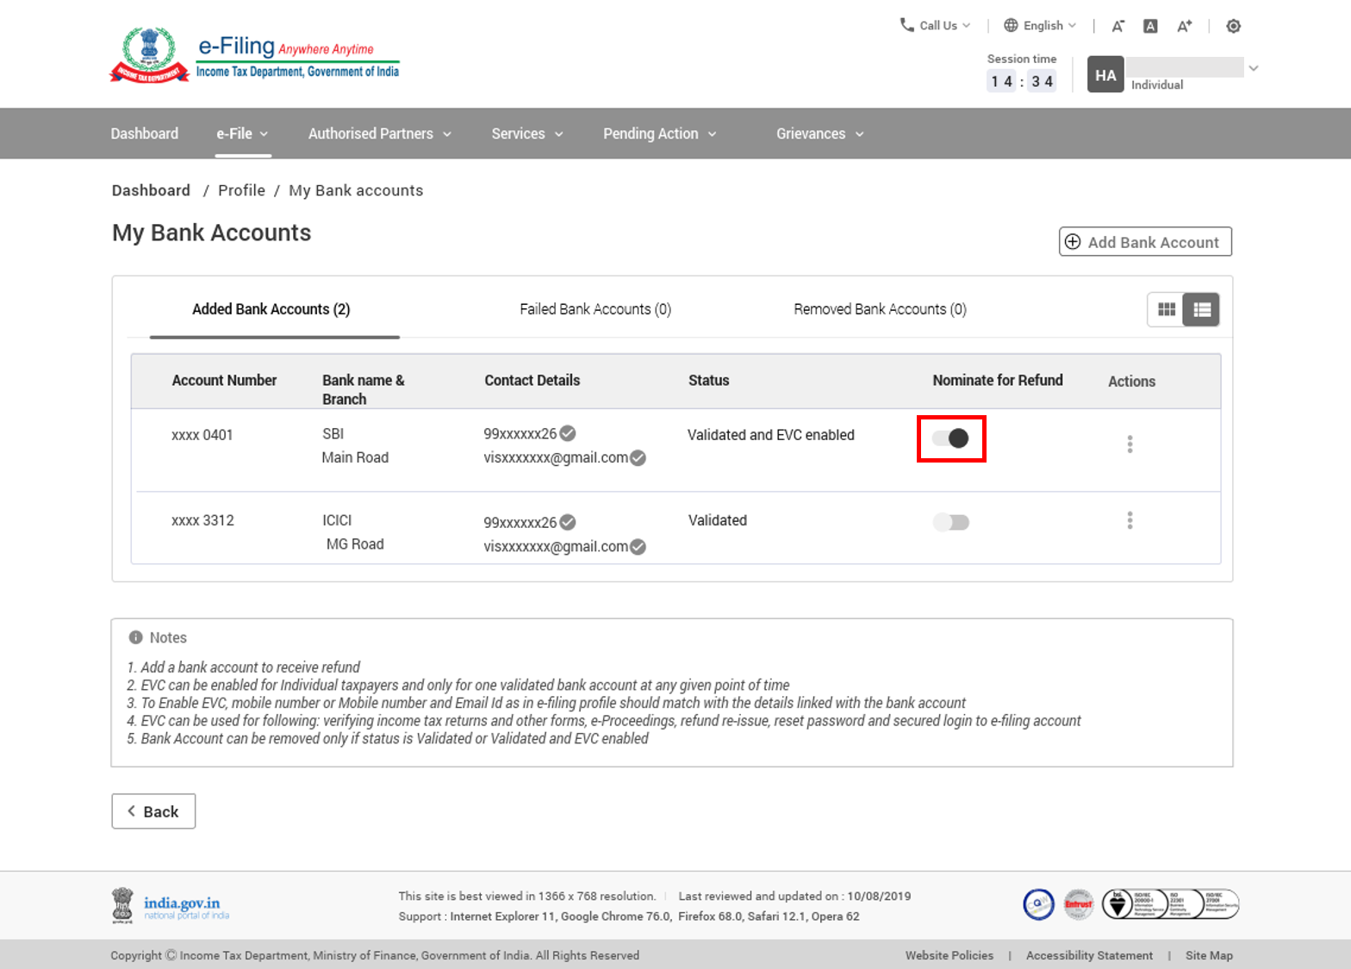Enable refund nomination for ICICI account
This screenshot has height=969, width=1351.
click(x=951, y=522)
